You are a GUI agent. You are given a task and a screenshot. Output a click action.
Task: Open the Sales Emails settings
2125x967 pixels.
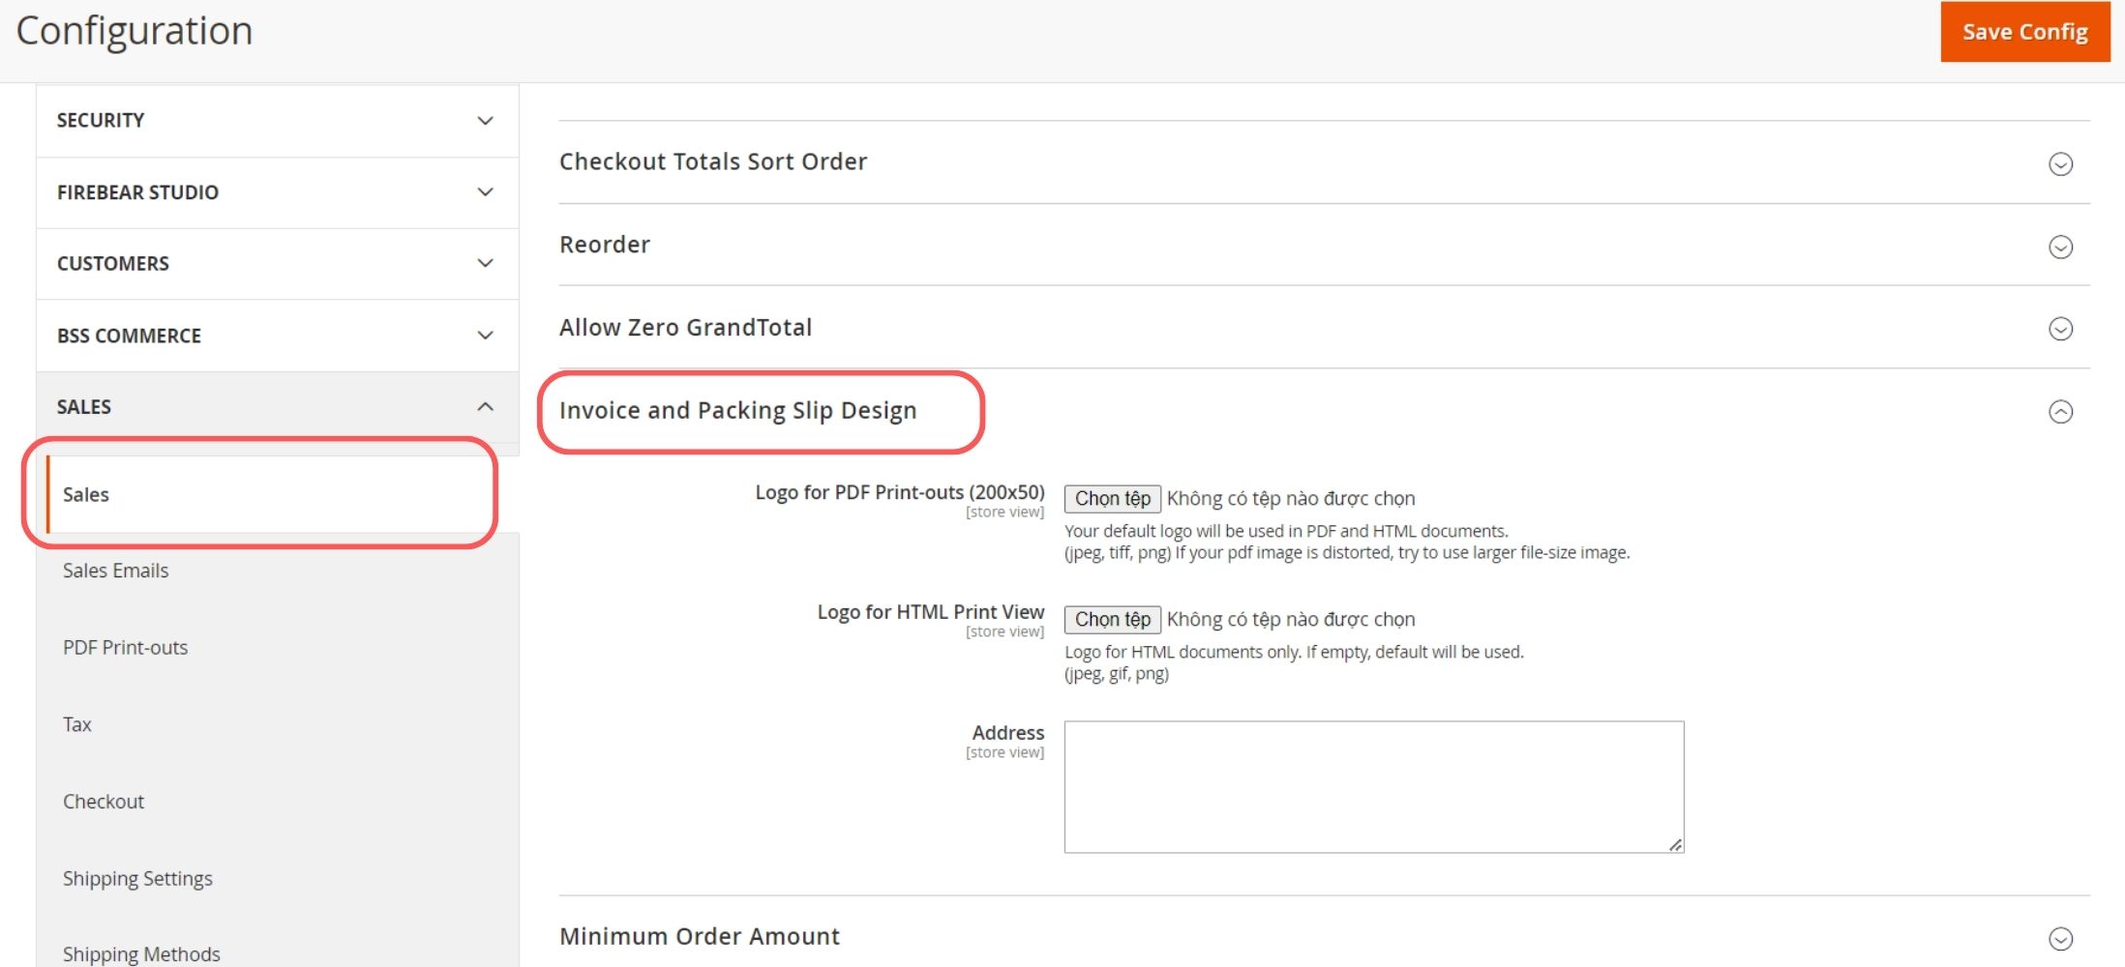115,571
